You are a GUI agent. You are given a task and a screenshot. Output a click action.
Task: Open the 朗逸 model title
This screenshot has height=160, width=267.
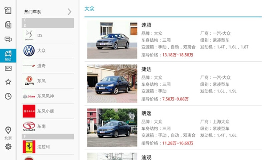click(x=146, y=113)
